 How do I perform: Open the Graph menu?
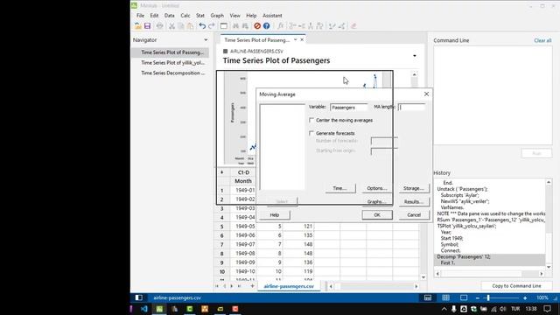pyautogui.click(x=217, y=16)
